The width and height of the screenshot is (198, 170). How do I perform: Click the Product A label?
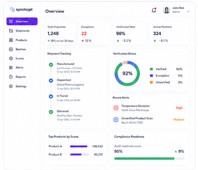[55, 146]
